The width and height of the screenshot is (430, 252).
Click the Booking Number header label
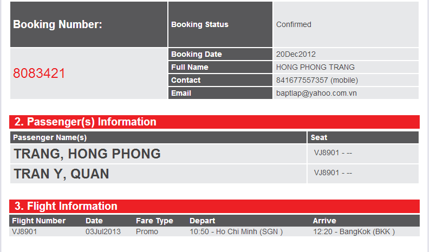click(x=57, y=25)
